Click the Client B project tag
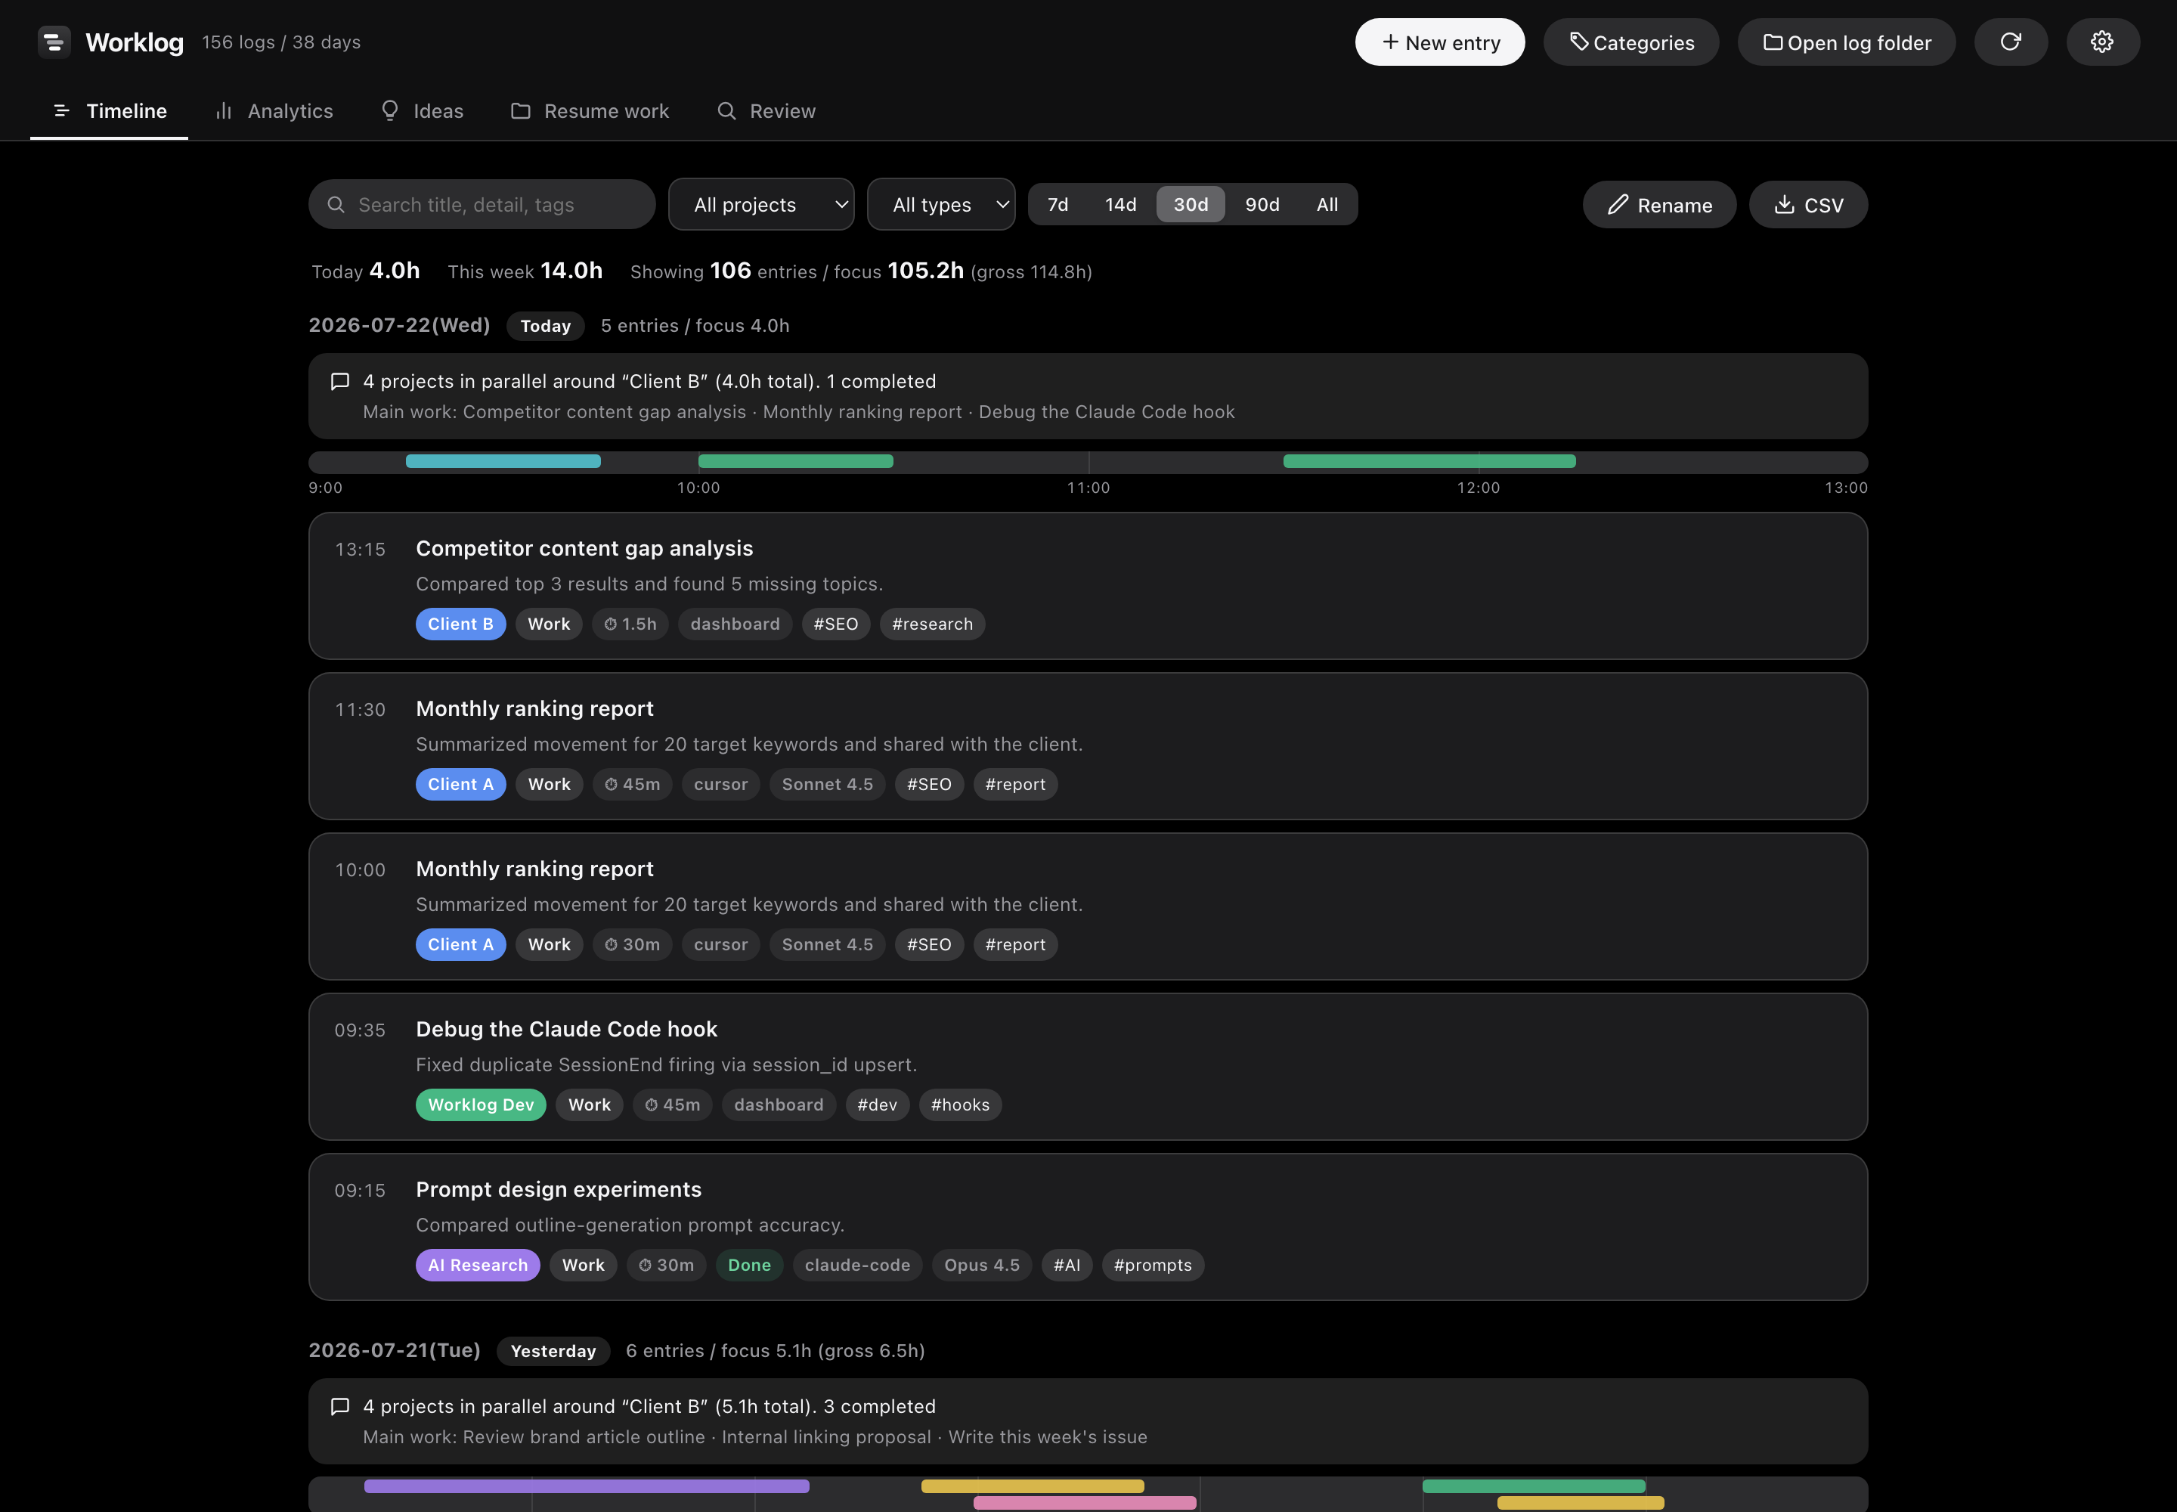This screenshot has height=1512, width=2177. (x=460, y=624)
